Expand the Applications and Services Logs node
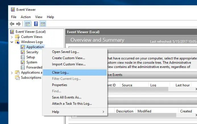197x124 pixels. [12, 72]
